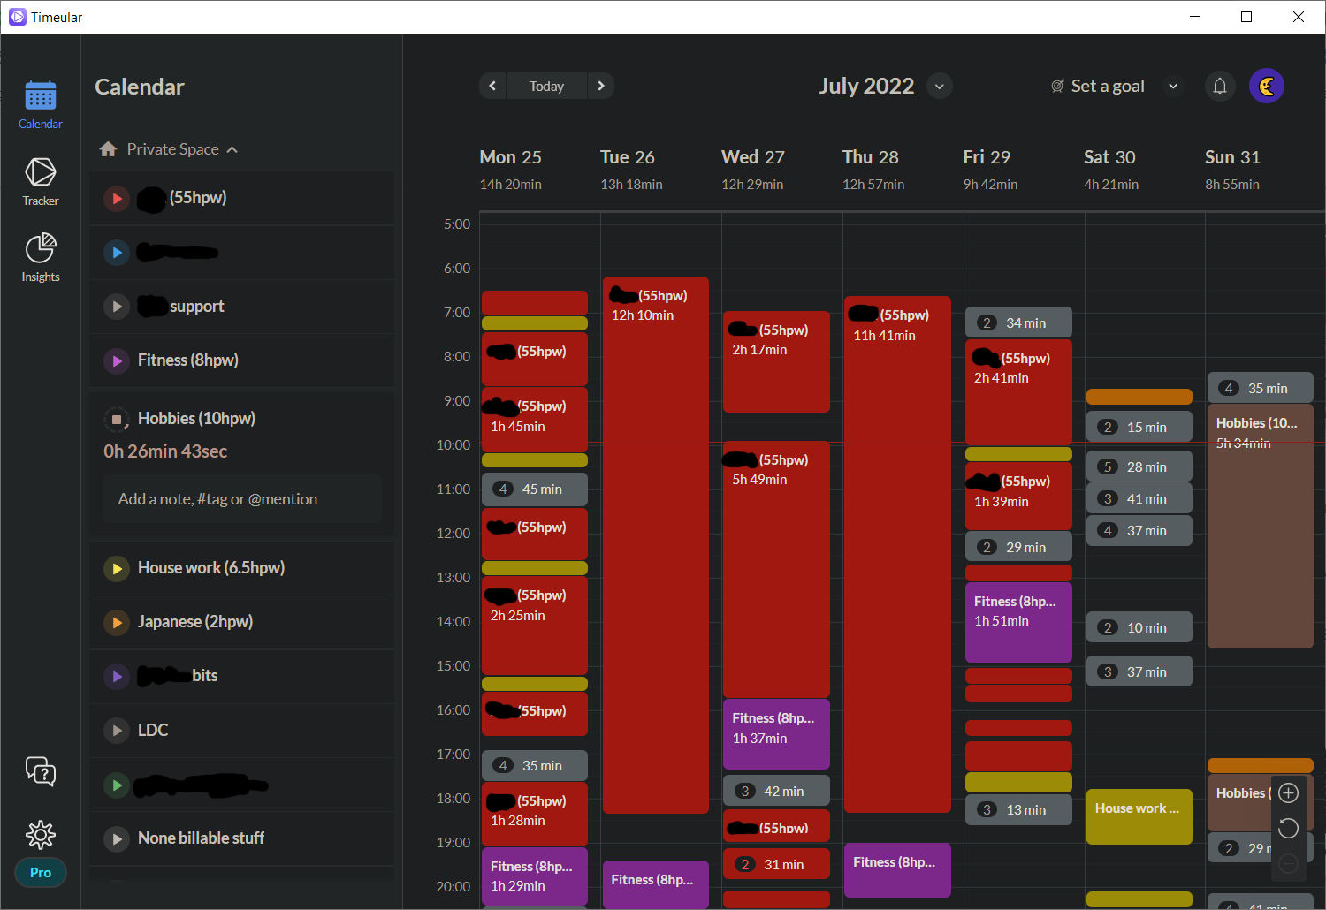Go to the next week arrow
This screenshot has width=1326, height=910.
pos(601,86)
